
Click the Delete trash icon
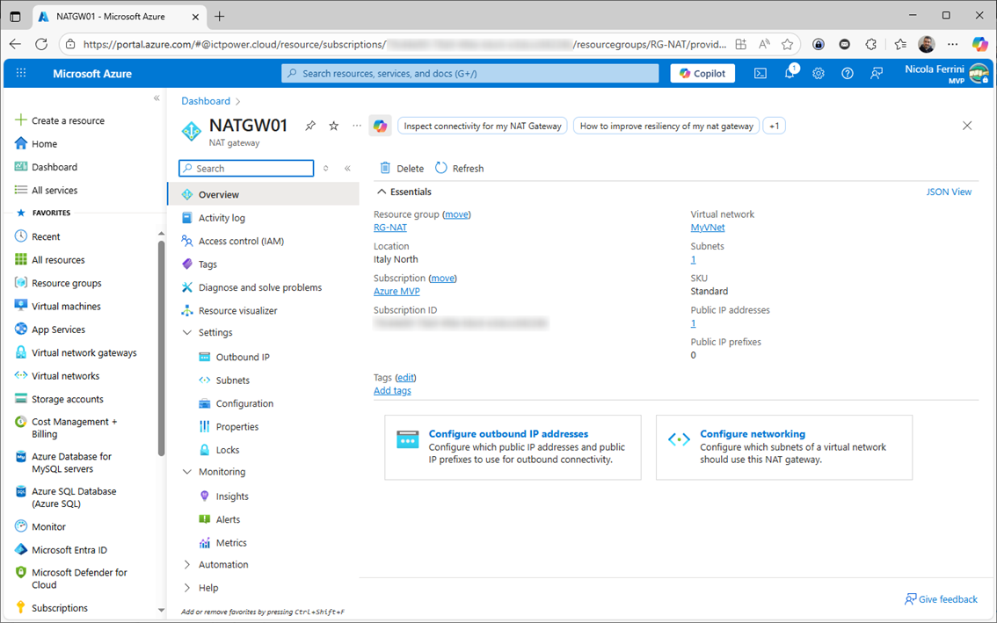[385, 168]
